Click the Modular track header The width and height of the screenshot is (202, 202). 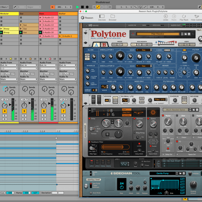(9, 14)
